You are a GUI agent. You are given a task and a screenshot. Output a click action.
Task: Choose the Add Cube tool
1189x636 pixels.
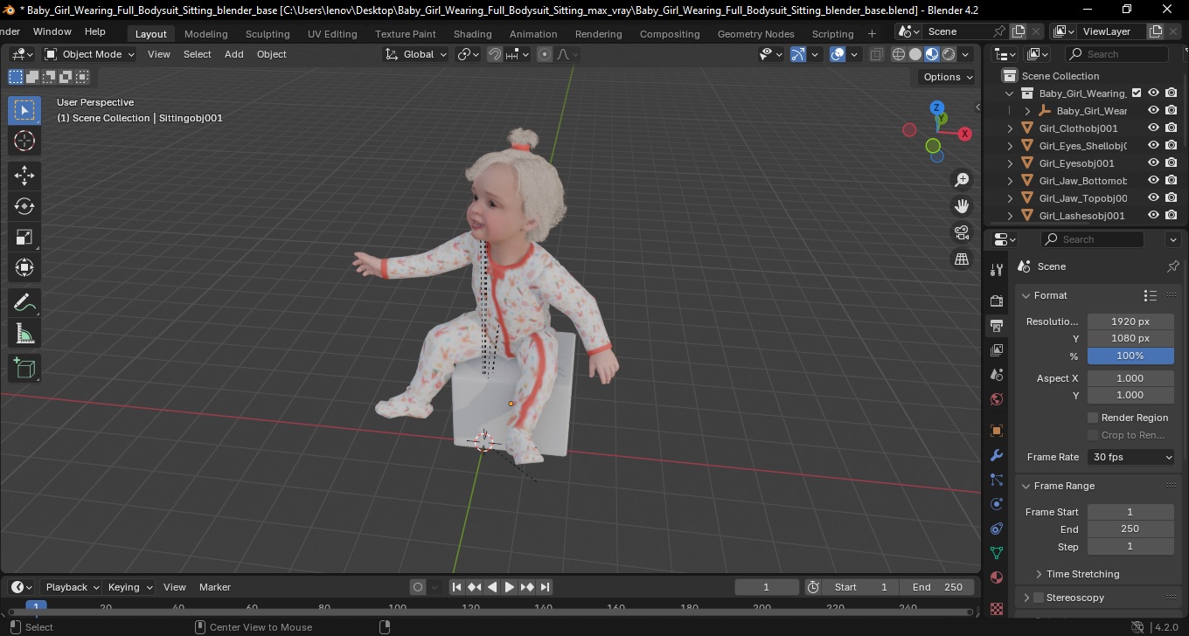click(x=24, y=368)
